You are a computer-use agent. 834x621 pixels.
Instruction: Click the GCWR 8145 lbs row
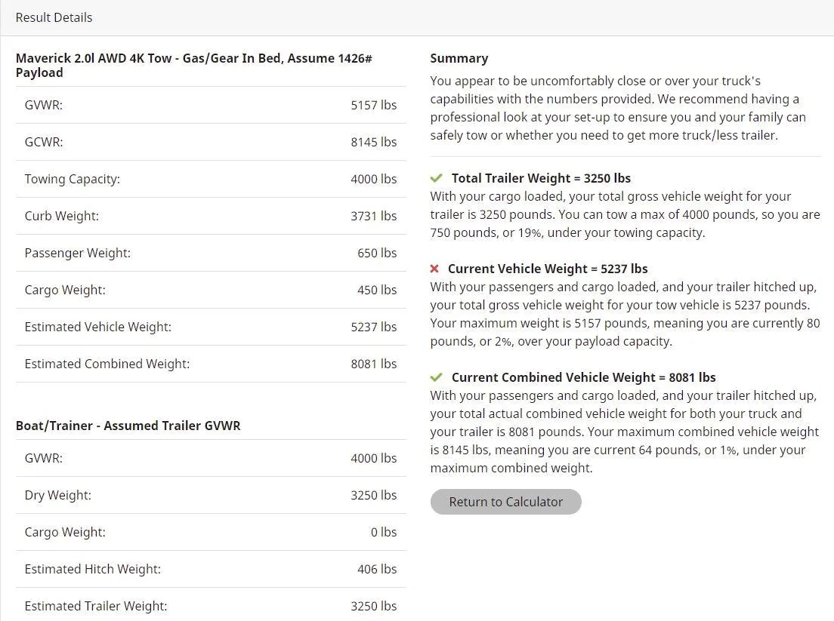pyautogui.click(x=211, y=142)
